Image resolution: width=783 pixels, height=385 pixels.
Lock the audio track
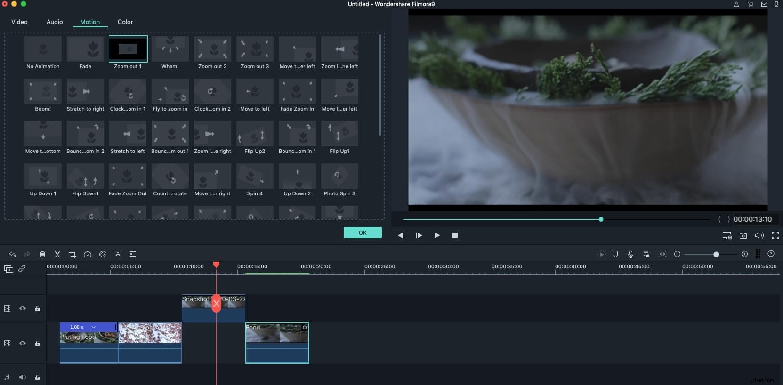(x=38, y=377)
